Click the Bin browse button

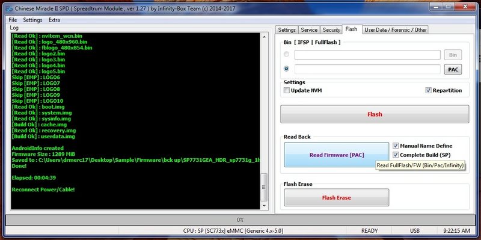[453, 55]
